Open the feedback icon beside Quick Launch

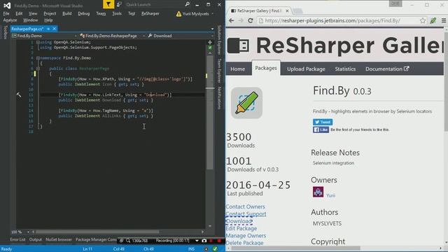tap(119, 4)
